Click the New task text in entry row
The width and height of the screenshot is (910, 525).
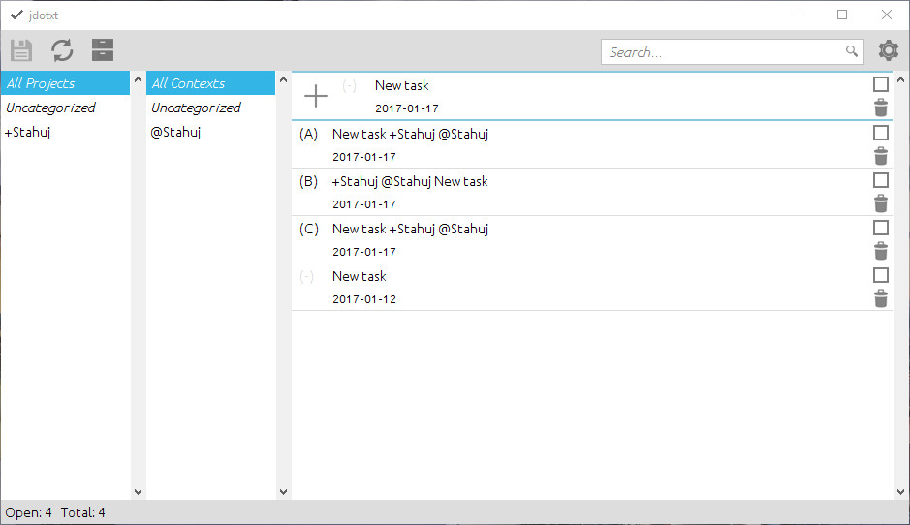pyautogui.click(x=401, y=85)
